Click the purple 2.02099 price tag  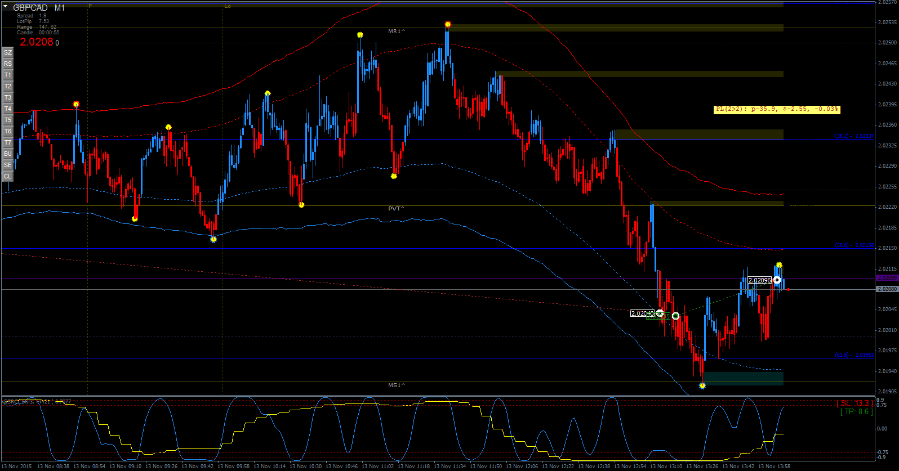[887, 278]
